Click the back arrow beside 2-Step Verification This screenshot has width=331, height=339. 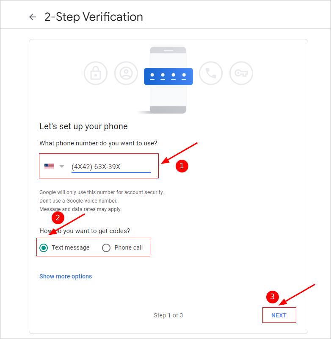pos(33,17)
